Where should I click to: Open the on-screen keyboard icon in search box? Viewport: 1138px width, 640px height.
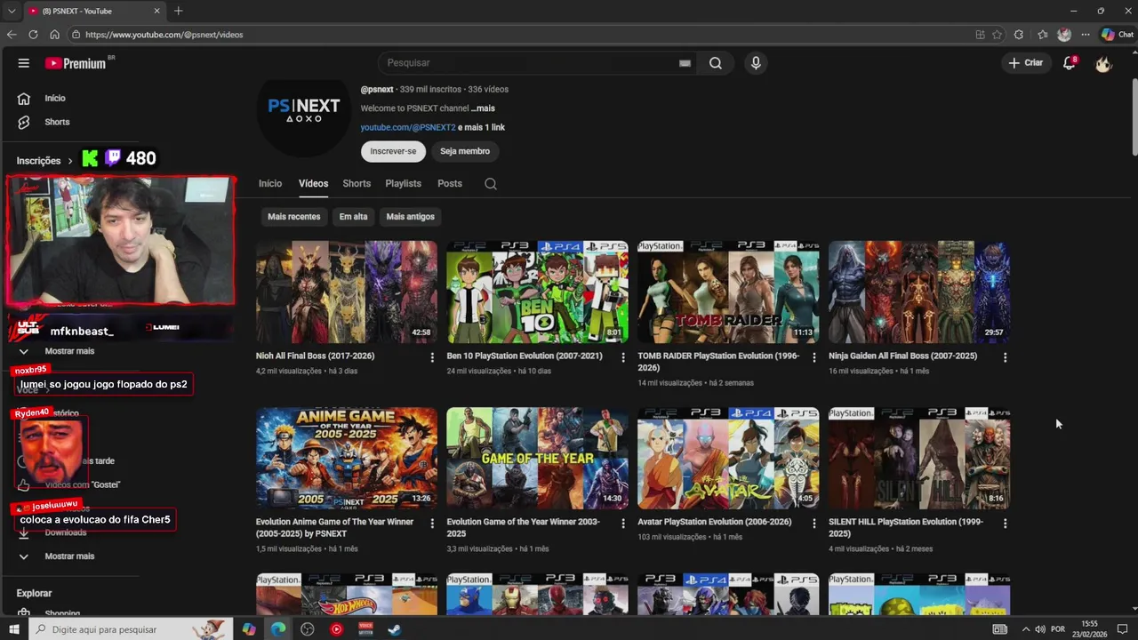[x=685, y=63]
